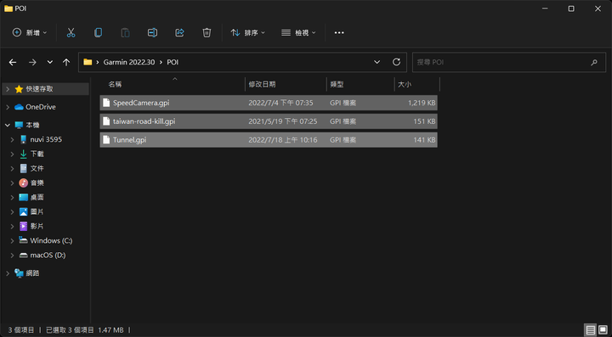Image resolution: width=612 pixels, height=337 pixels.
Task: Open the 檢視 (View) dropdown
Action: [x=298, y=33]
